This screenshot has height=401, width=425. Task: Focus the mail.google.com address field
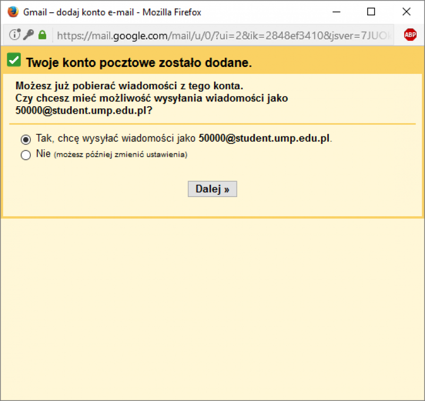coord(223,35)
